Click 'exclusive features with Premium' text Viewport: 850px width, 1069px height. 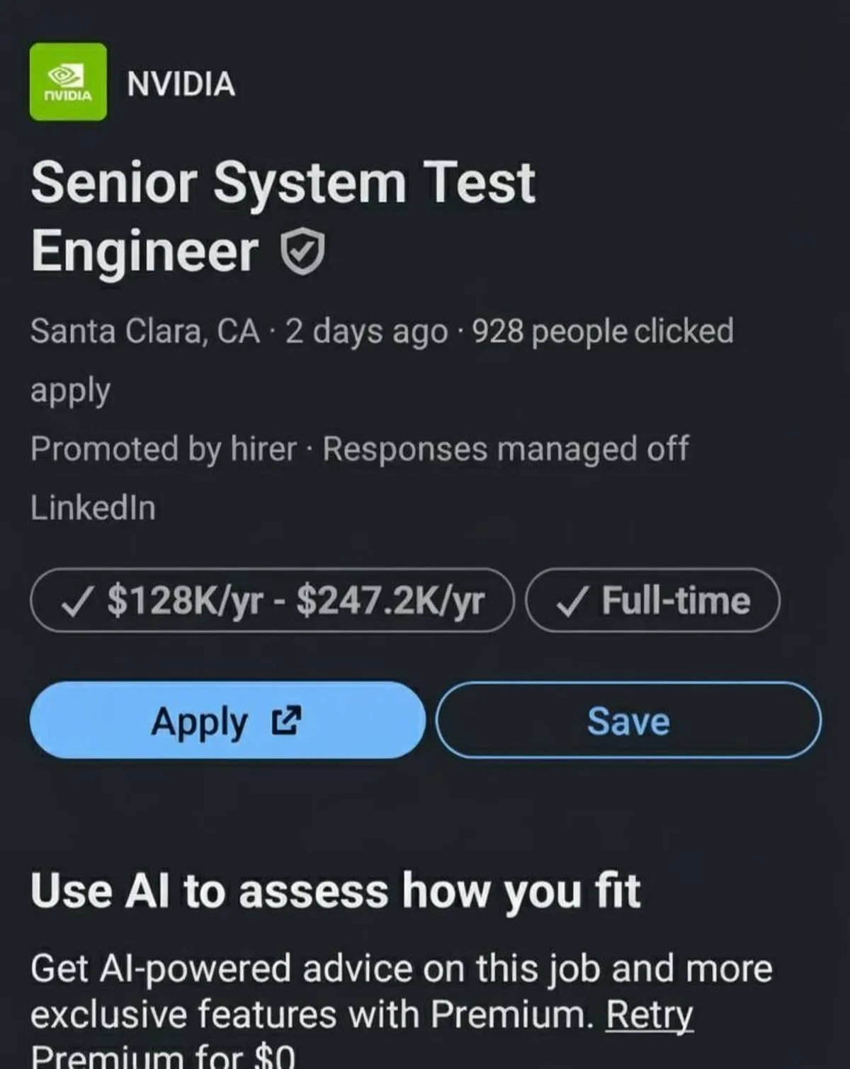click(312, 1014)
